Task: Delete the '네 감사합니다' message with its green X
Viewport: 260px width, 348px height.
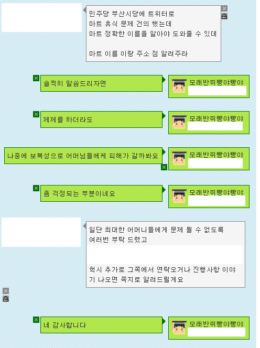Action: pyautogui.click(x=36, y=320)
